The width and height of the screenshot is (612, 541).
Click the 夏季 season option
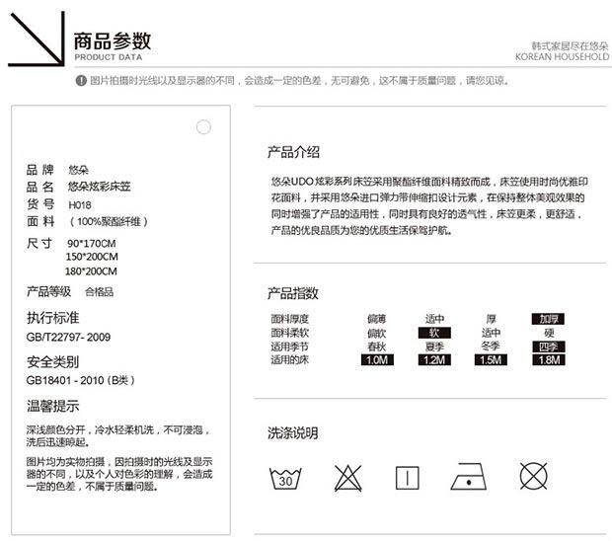[434, 347]
